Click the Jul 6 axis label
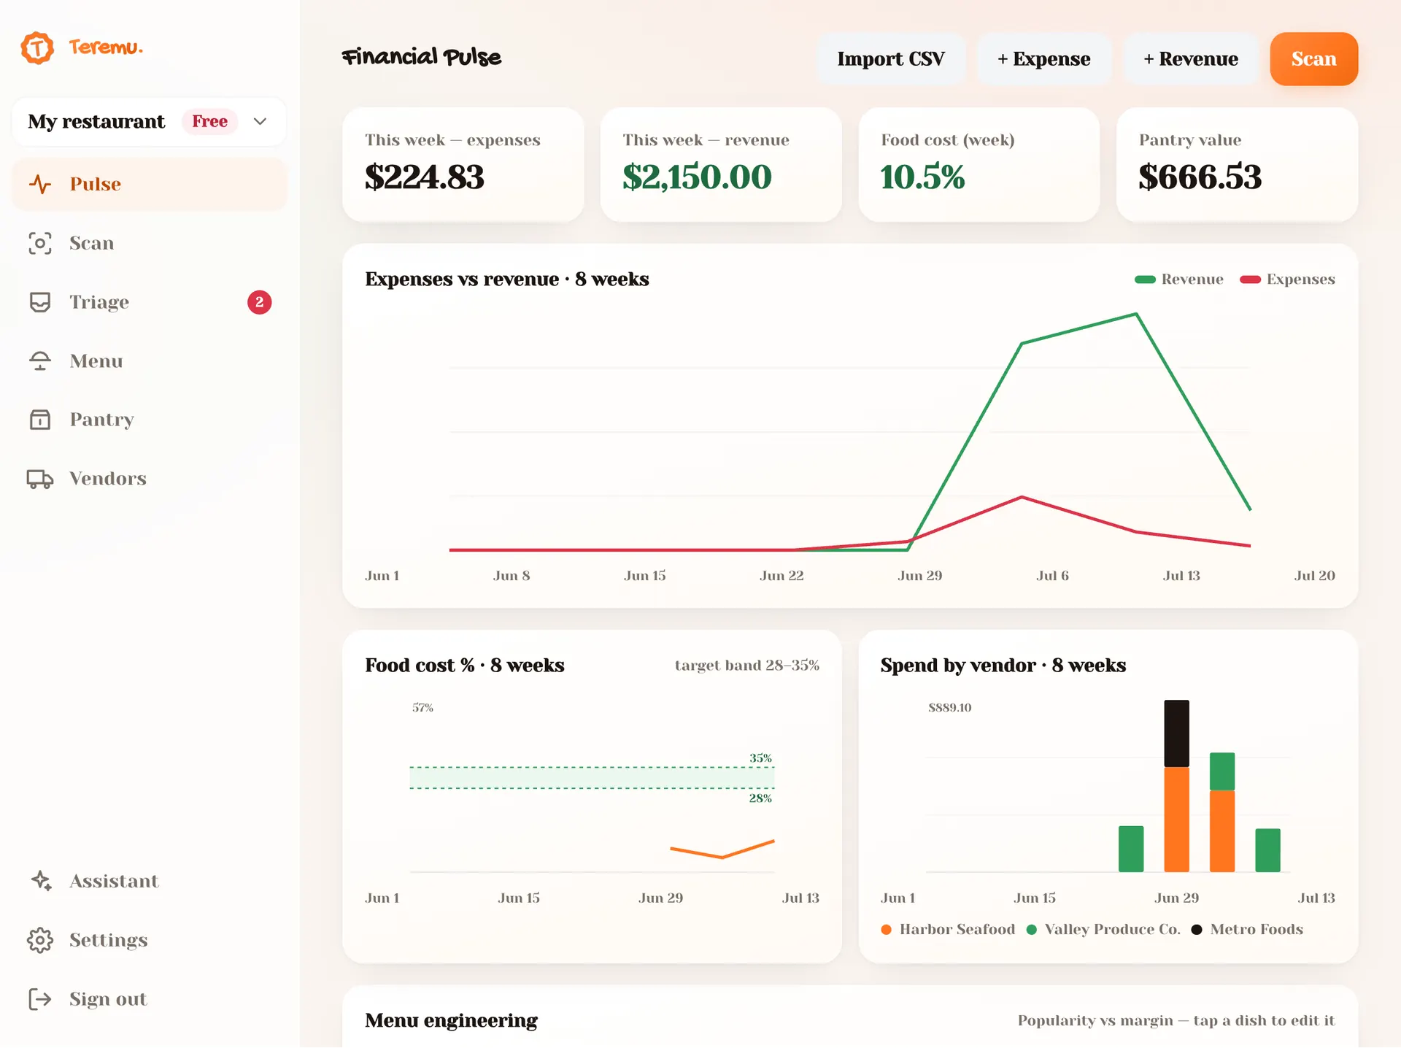This screenshot has height=1048, width=1401. click(1052, 576)
